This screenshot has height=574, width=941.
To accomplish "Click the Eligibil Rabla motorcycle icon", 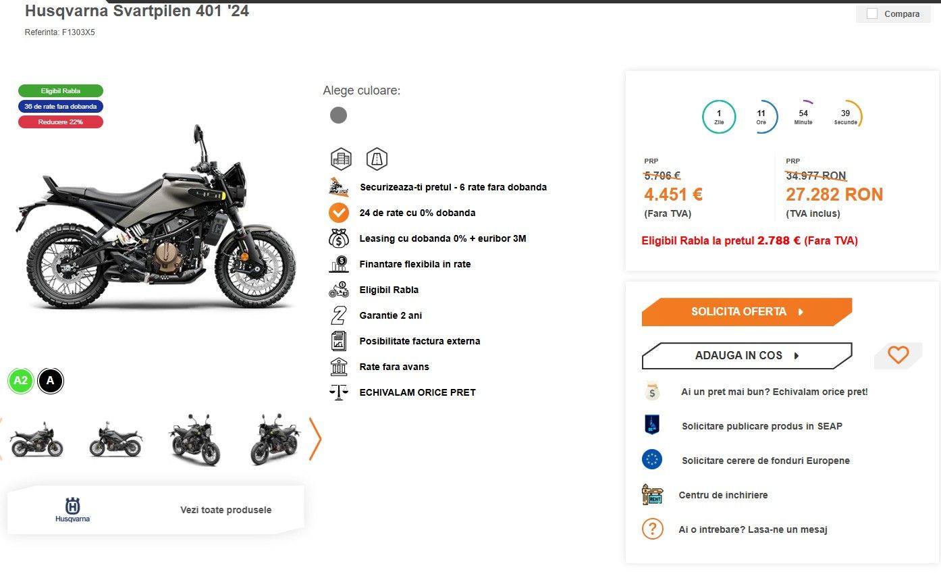I will [338, 290].
